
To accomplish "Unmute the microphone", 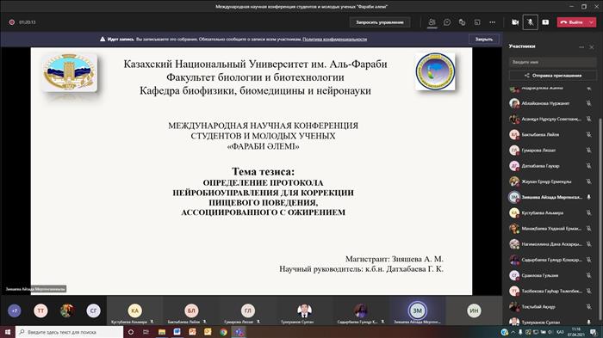I will click(531, 22).
